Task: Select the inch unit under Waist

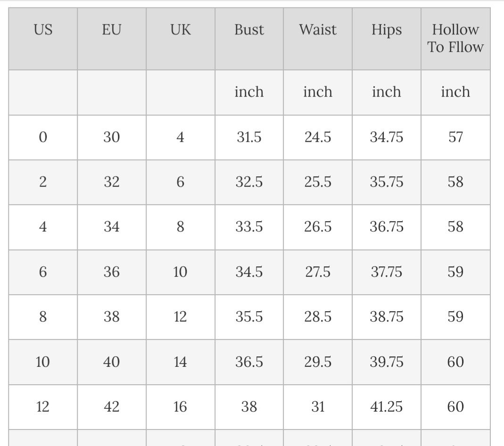Action: [x=318, y=92]
